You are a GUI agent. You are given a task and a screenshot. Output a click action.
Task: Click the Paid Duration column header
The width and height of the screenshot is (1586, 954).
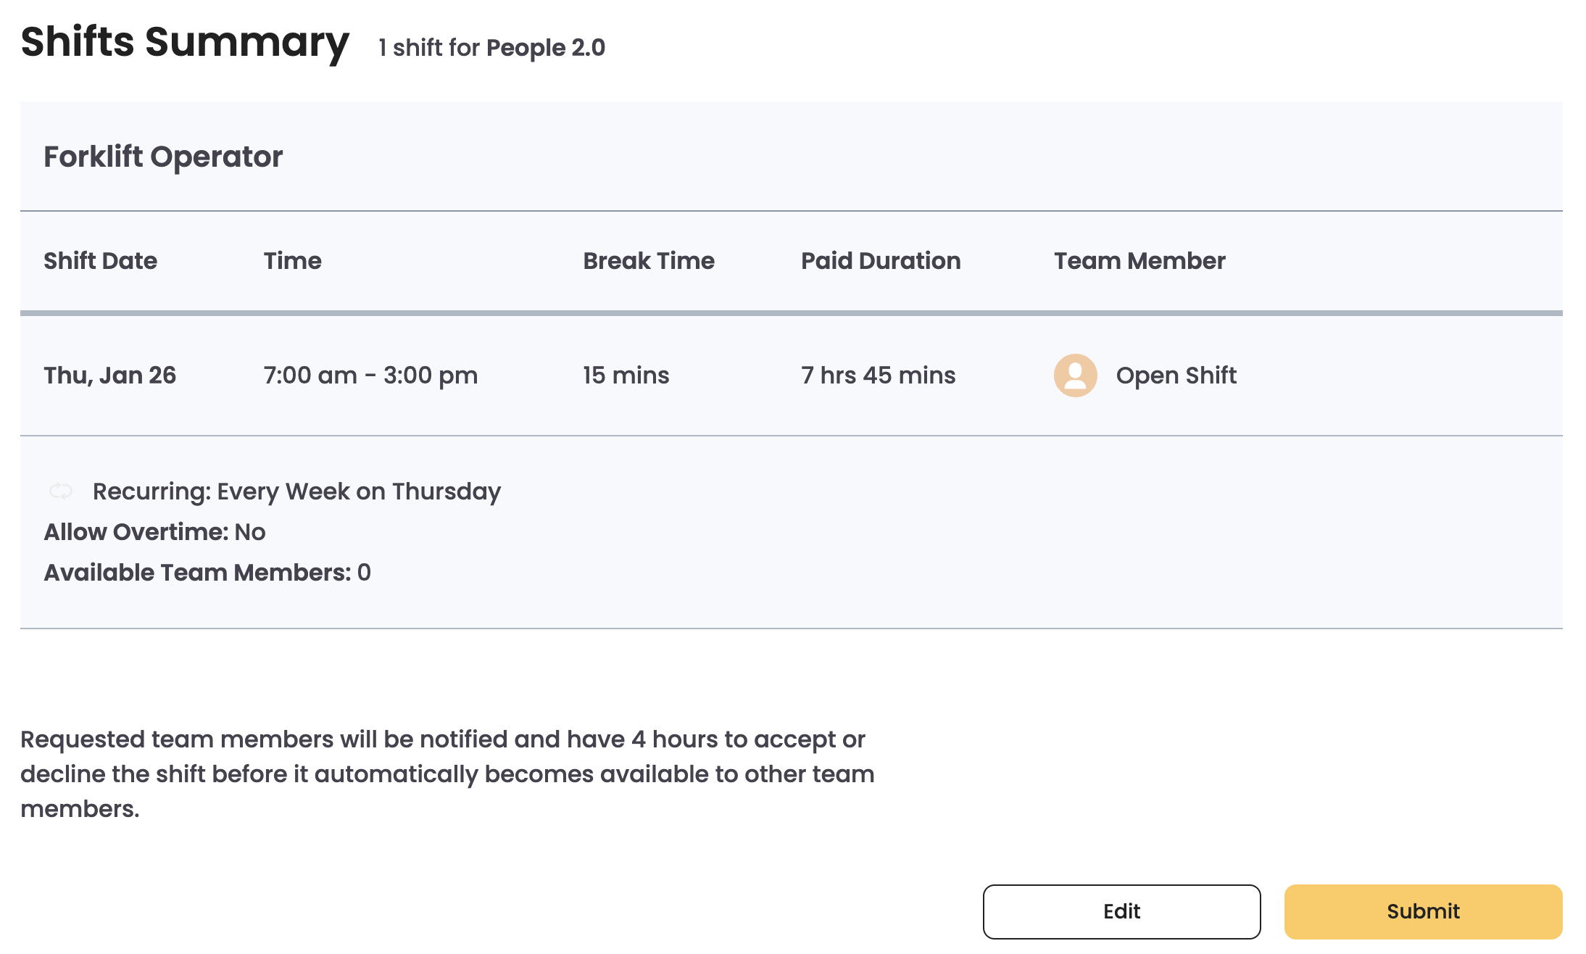tap(881, 261)
